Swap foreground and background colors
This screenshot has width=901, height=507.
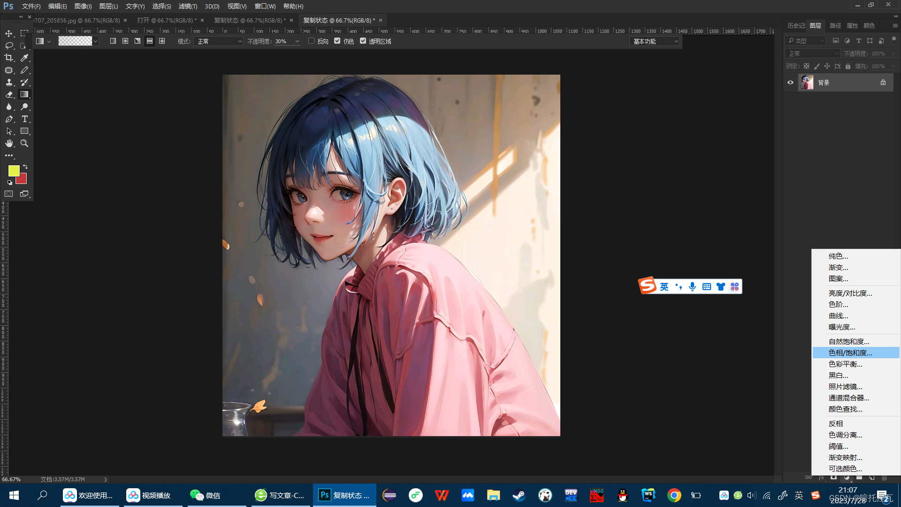(x=25, y=167)
